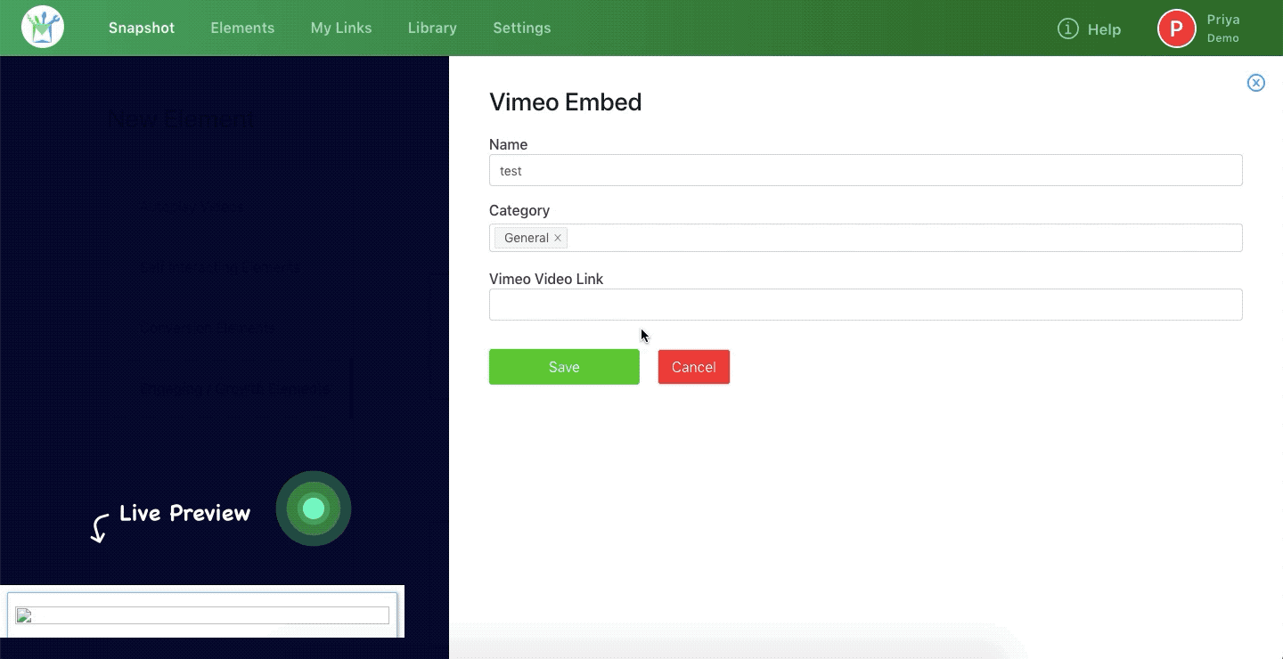Click the Vimeo Video Link field
The image size is (1283, 659).
click(x=865, y=305)
